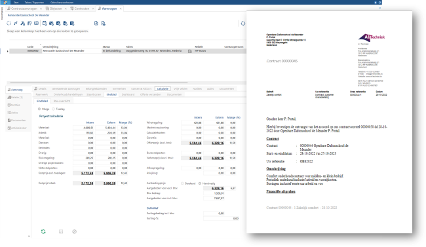
Task: Click the Korting-% input field
Action: (221, 218)
